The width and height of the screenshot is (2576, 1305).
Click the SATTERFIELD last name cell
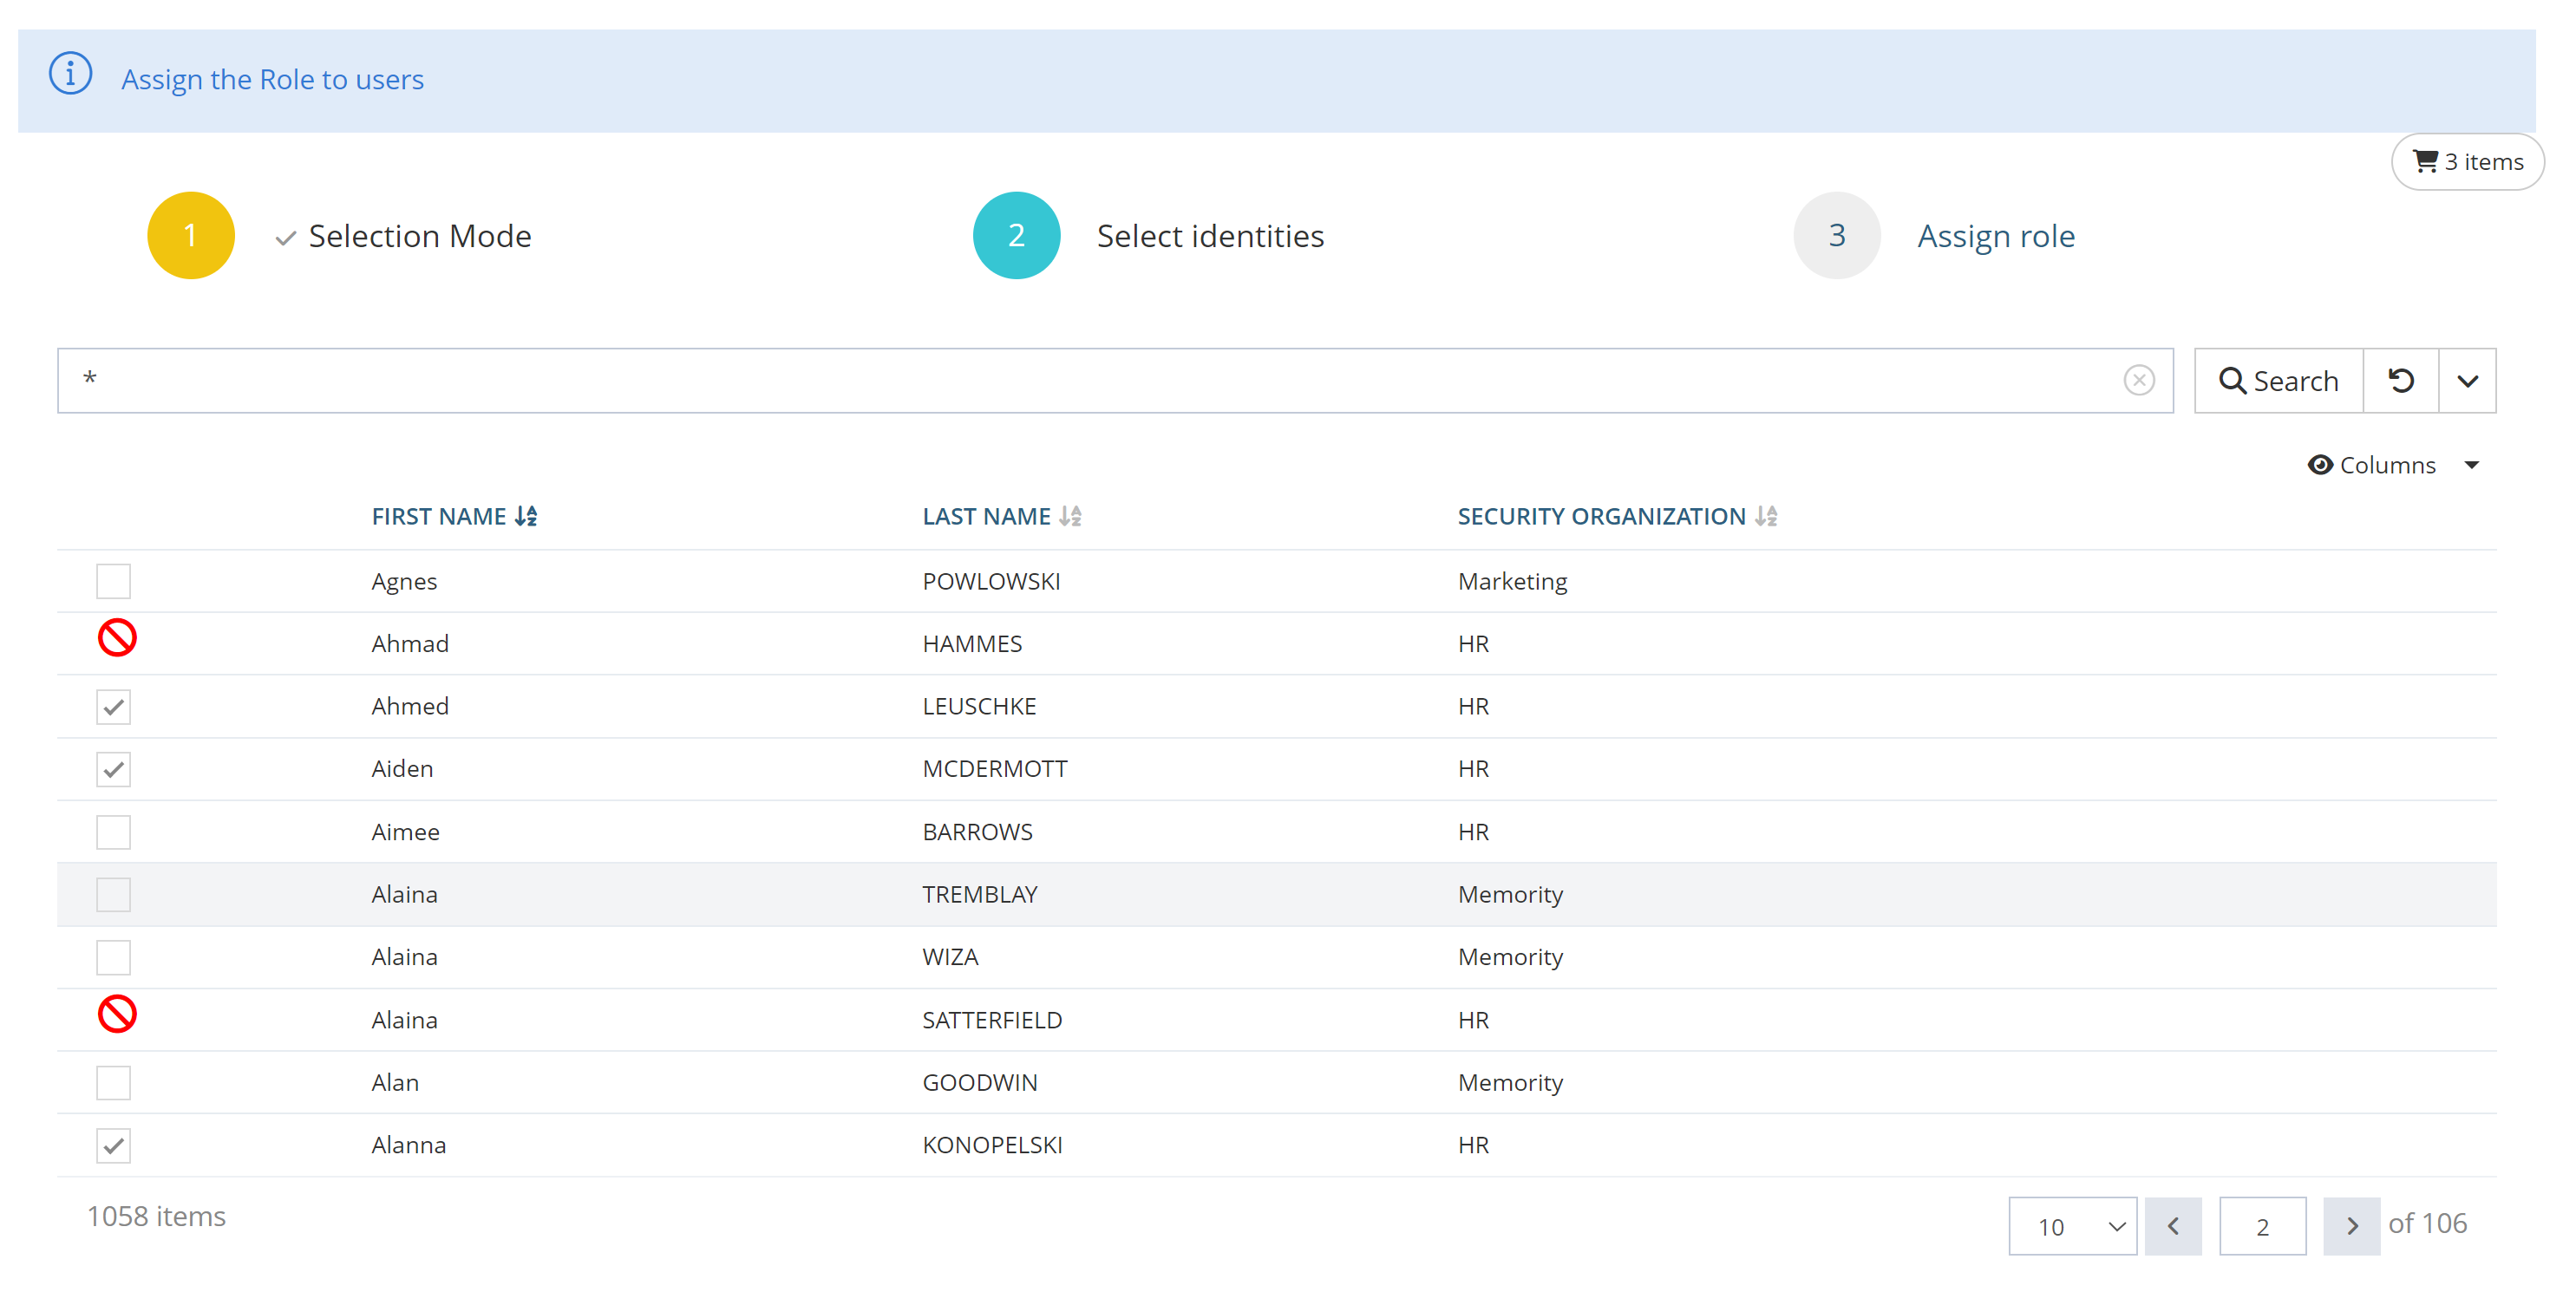[992, 1019]
